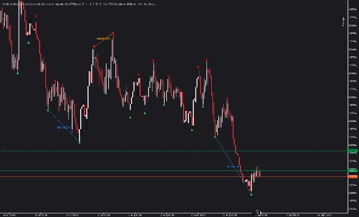Select the orange horizontal price line
This screenshot has height=217, width=359.
pos(174,176)
